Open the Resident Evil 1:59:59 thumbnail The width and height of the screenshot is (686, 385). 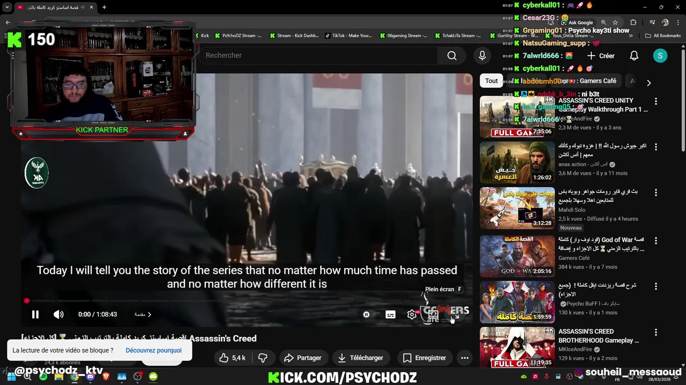(517, 302)
